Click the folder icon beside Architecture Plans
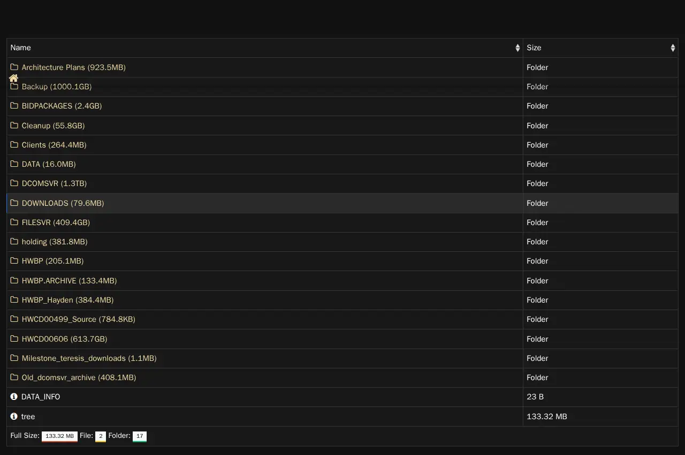Image resolution: width=685 pixels, height=455 pixels. point(14,67)
